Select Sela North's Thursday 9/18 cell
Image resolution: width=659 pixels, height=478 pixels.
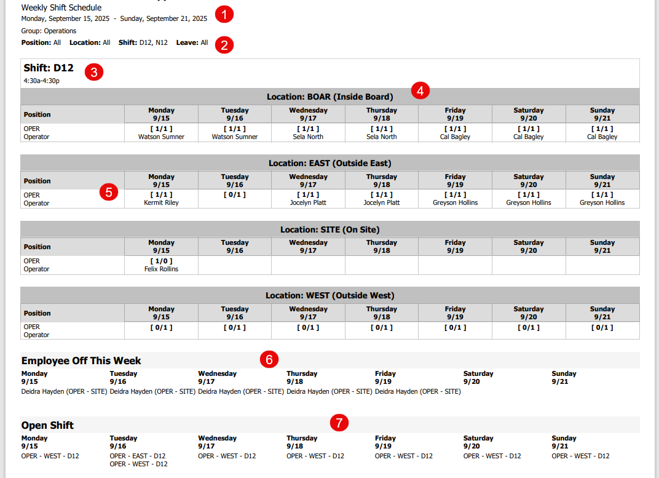click(382, 133)
